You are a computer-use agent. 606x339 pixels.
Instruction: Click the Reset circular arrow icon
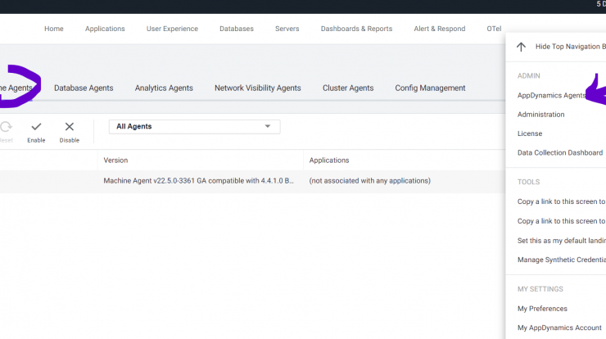[6, 127]
